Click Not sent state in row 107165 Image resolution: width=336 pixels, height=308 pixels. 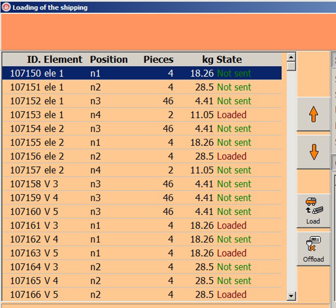pyautogui.click(x=234, y=281)
